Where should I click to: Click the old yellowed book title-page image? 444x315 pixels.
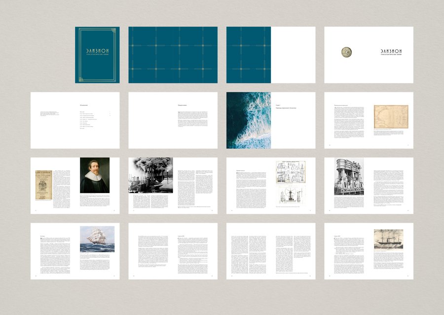(43, 185)
